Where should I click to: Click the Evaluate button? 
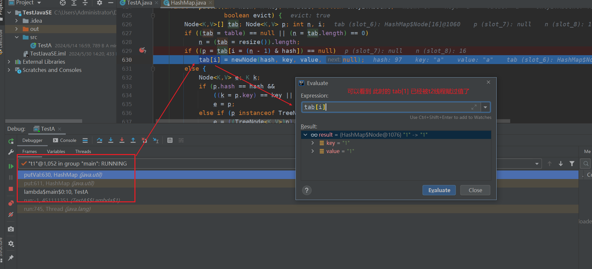(x=439, y=190)
